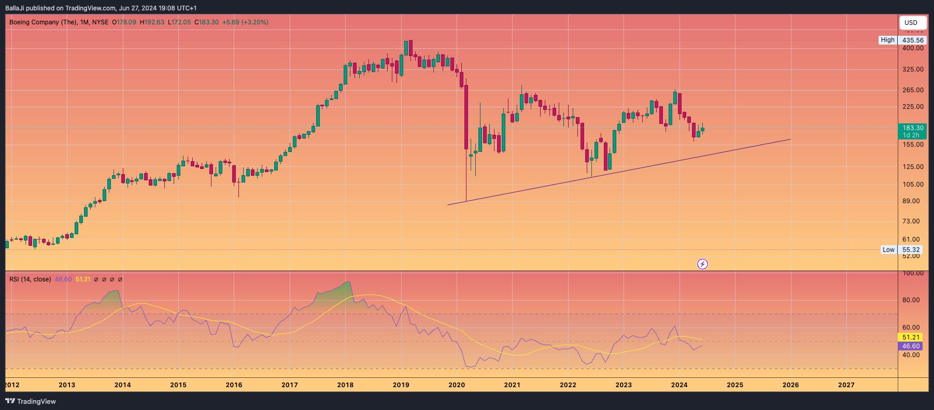Screen dimensions: 934x410
Task: Click the 2016 year label on time axis
Action: tap(234, 385)
